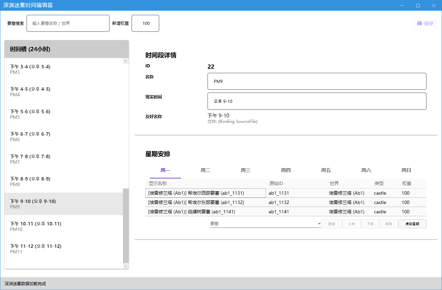Select the 下午 7-8 time slot

64,159
